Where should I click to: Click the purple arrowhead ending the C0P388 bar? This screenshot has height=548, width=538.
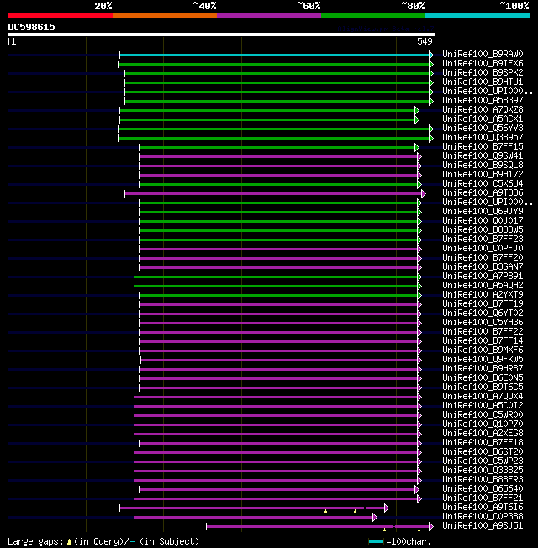[x=375, y=517]
